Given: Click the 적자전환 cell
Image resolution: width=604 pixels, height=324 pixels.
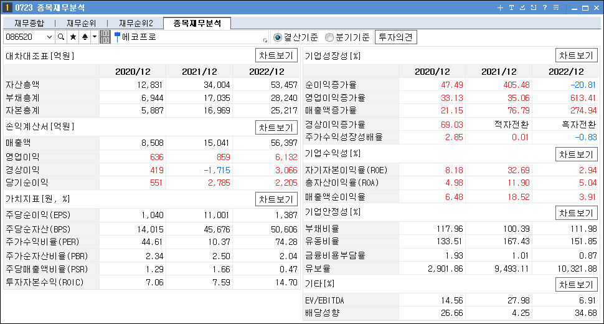Looking at the screenshot, I should tap(512, 125).
